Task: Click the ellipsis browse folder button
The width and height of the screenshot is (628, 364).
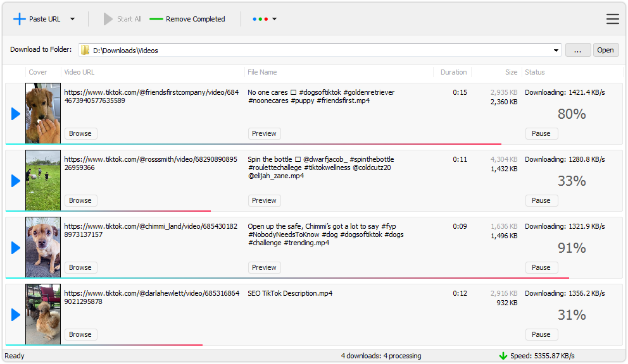Action: 577,51
